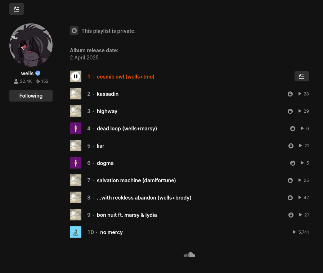Select the highway track title
Image resolution: width=323 pixels, height=273 pixels.
[x=107, y=111]
